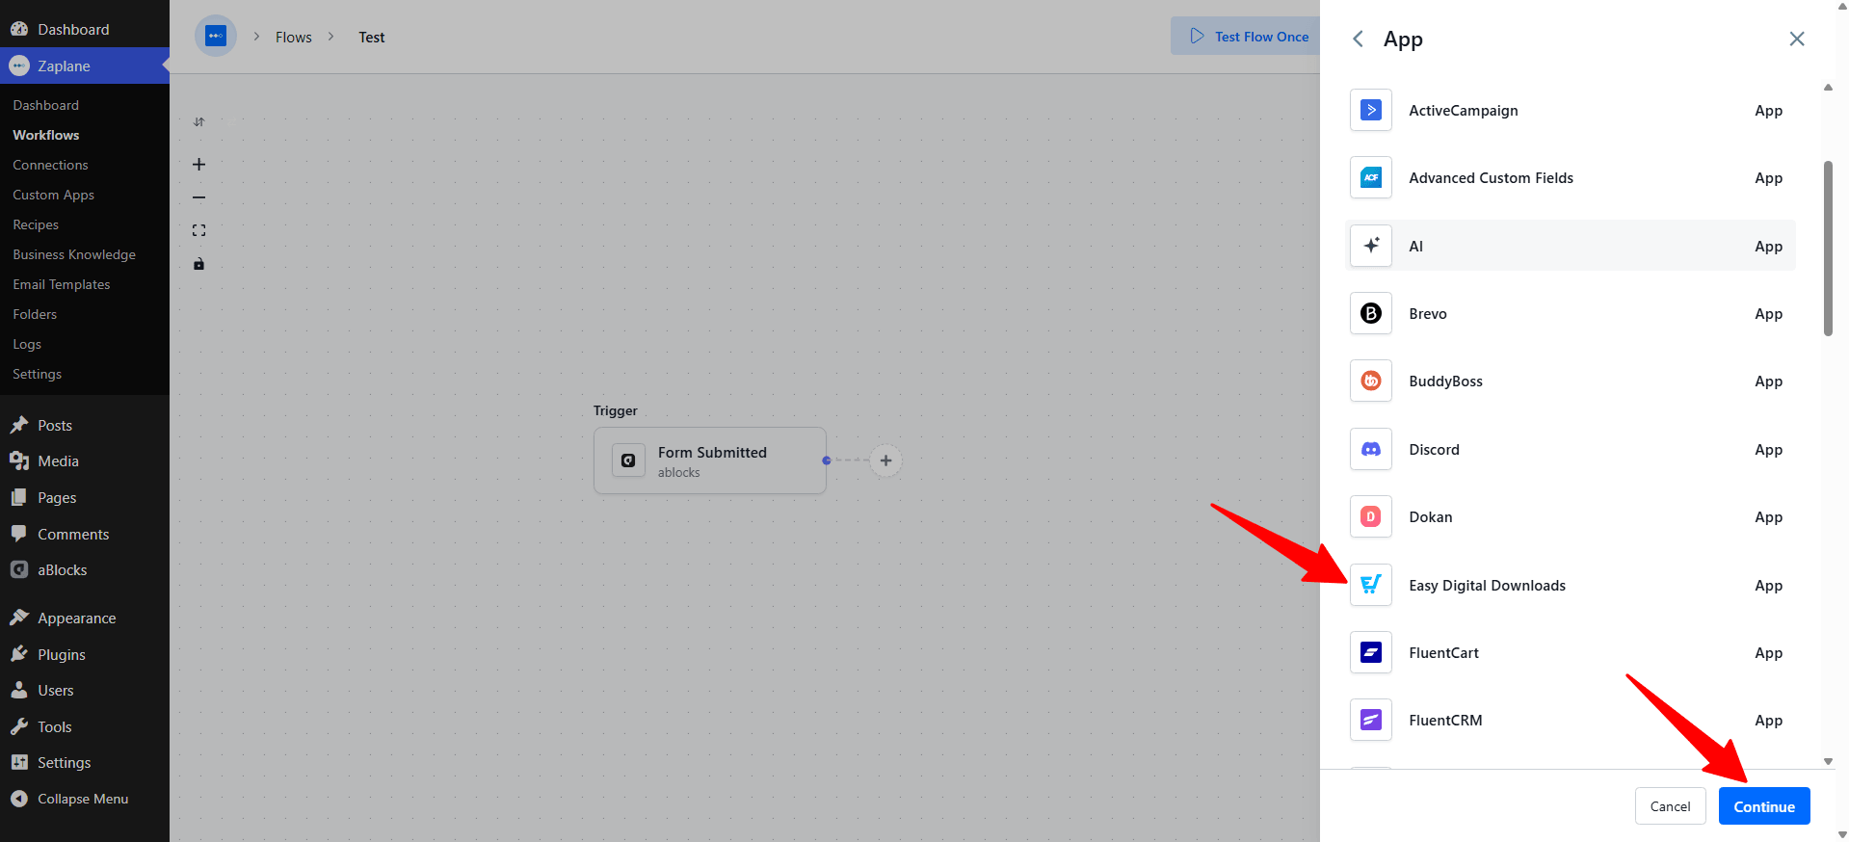Open Logs submenu
The width and height of the screenshot is (1849, 842).
(x=27, y=344)
